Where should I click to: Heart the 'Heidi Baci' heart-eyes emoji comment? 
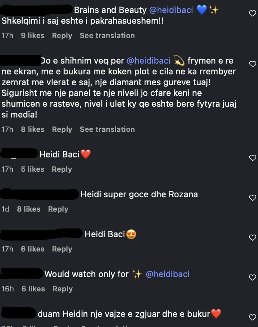pyautogui.click(x=253, y=238)
